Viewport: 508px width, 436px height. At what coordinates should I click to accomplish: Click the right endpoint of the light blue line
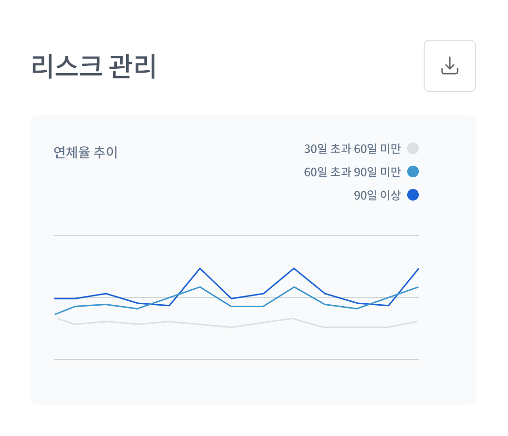coord(418,287)
